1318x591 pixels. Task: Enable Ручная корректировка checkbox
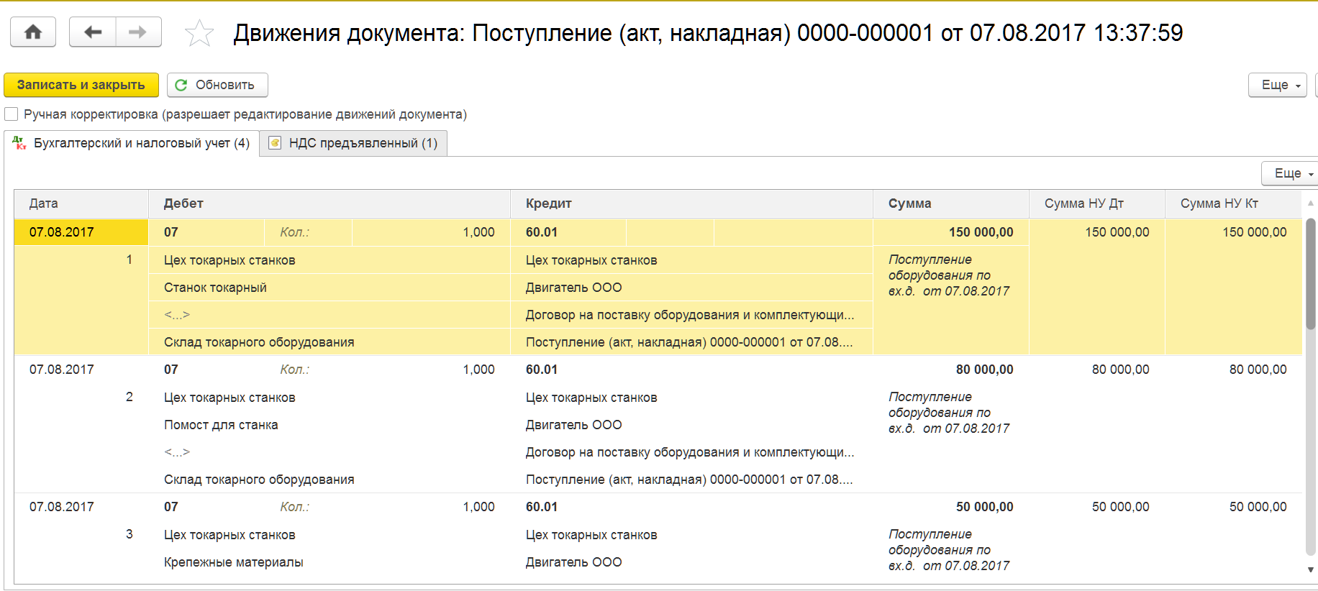pos(12,114)
